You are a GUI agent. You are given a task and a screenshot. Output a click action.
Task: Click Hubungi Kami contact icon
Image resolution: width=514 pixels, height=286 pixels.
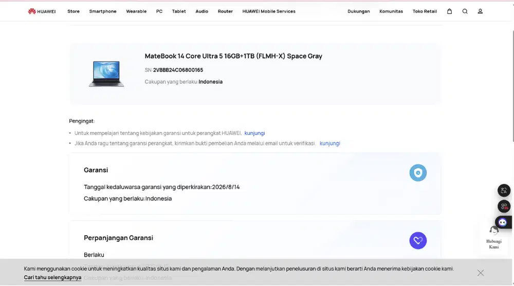[x=493, y=238]
